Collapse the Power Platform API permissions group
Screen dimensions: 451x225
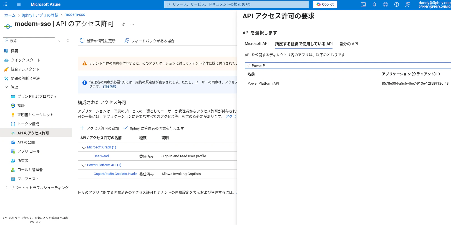(84, 165)
